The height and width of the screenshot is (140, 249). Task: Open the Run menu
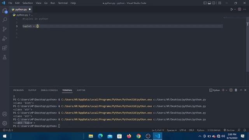pyautogui.click(x=53, y=3)
